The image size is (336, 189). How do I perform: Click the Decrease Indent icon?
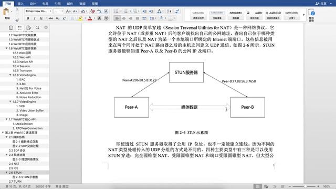[145, 11]
